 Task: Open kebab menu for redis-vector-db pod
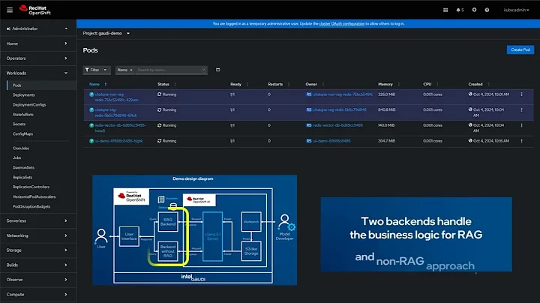(x=522, y=125)
